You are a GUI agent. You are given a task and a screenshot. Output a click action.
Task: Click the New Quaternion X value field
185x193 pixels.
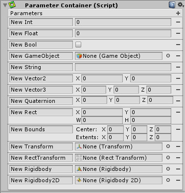pyautogui.click(x=94, y=100)
